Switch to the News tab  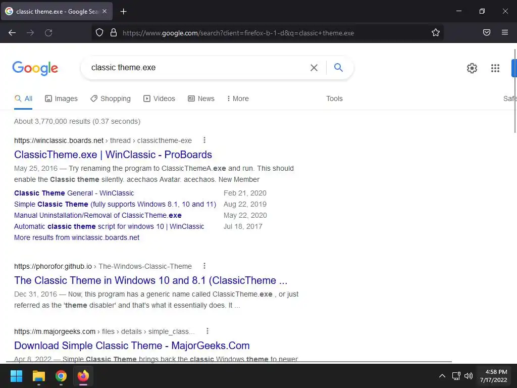click(201, 99)
